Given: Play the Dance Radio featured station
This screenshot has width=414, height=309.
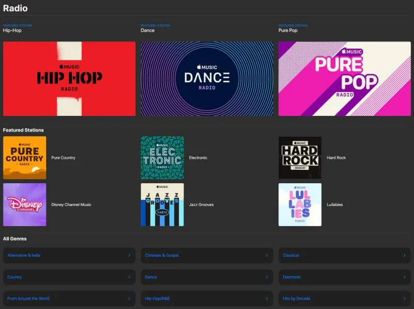Looking at the screenshot, I should tap(207, 78).
